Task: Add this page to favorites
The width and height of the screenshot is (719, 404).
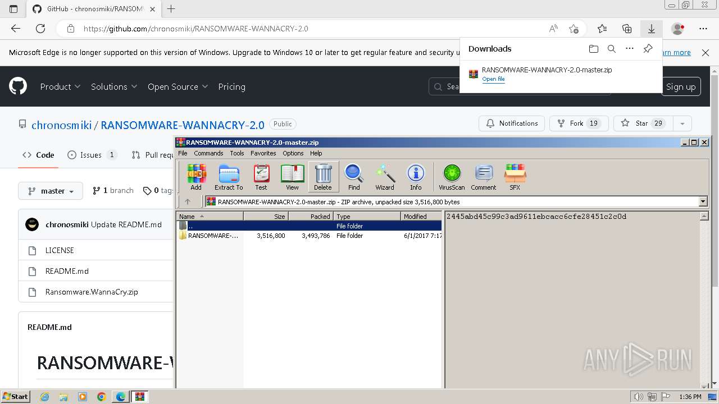Action: (x=574, y=29)
